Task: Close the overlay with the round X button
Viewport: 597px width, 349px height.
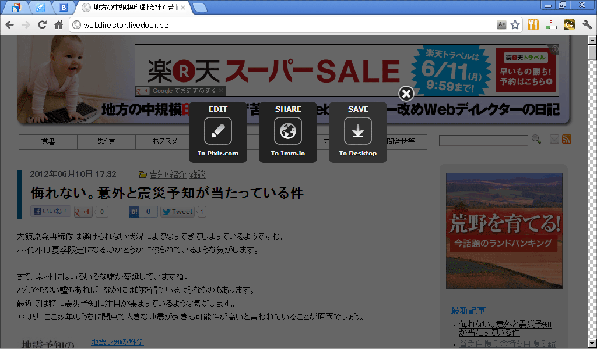Action: pos(406,94)
